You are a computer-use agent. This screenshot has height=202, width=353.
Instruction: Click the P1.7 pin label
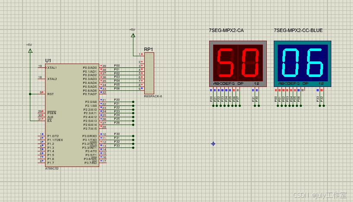[51, 163]
